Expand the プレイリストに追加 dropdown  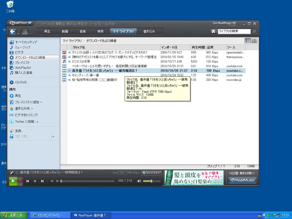click(x=41, y=102)
